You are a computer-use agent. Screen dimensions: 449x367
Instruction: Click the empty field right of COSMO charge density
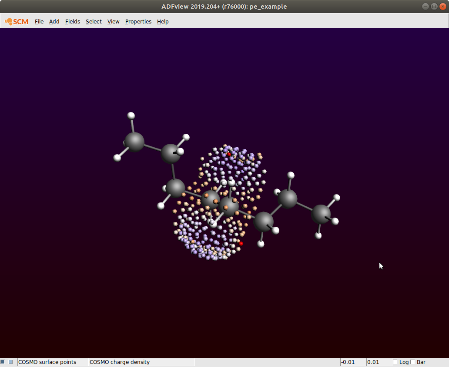(267, 362)
